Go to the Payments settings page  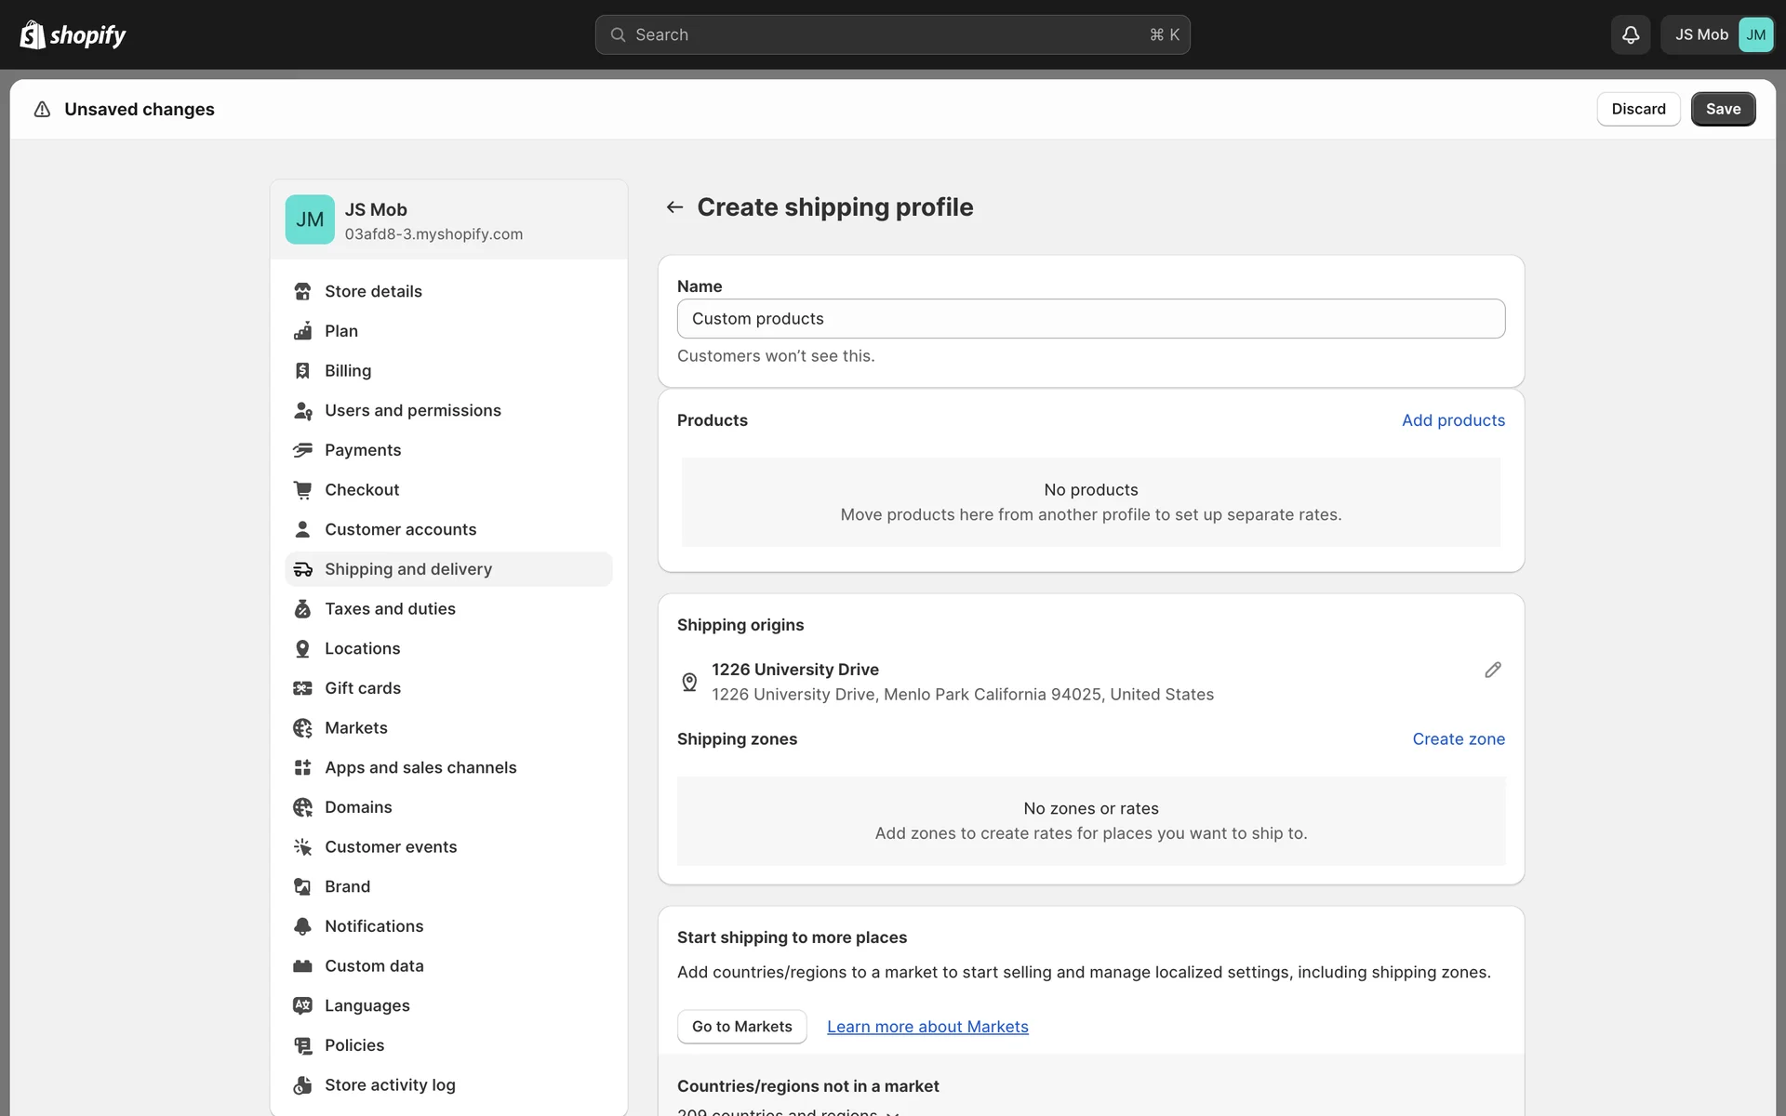(363, 450)
